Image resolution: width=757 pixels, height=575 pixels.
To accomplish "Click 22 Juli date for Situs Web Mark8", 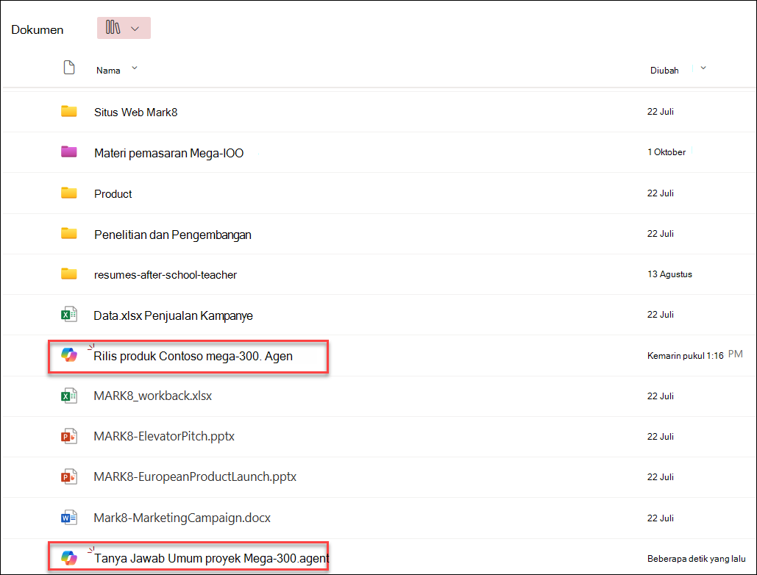I will 661,112.
